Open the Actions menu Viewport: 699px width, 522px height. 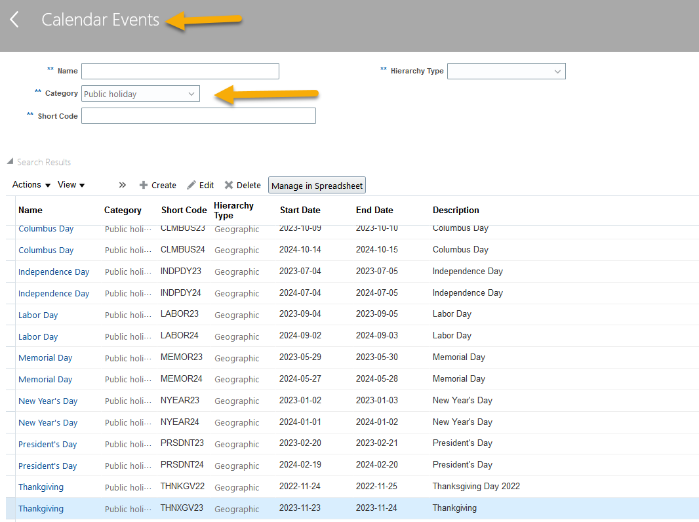tap(30, 184)
